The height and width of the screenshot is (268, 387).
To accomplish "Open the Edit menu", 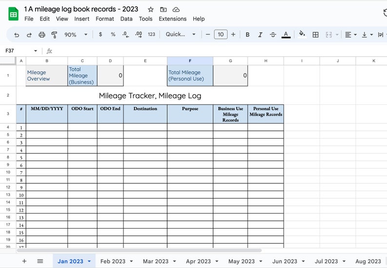I will 45,19.
